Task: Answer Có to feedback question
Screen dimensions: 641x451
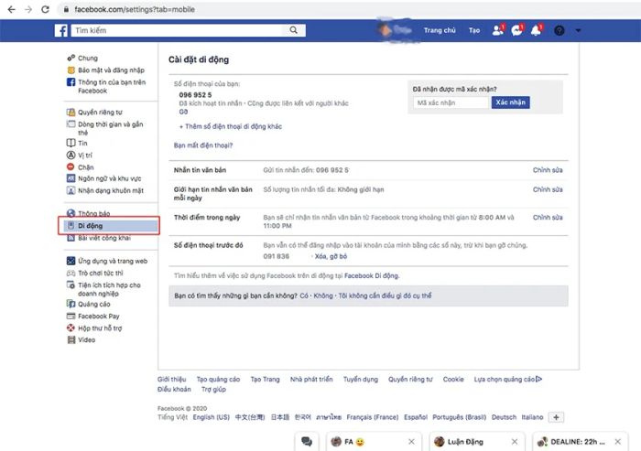Action: click(x=304, y=295)
